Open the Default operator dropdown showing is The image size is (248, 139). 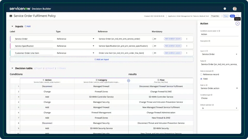coord(219,108)
